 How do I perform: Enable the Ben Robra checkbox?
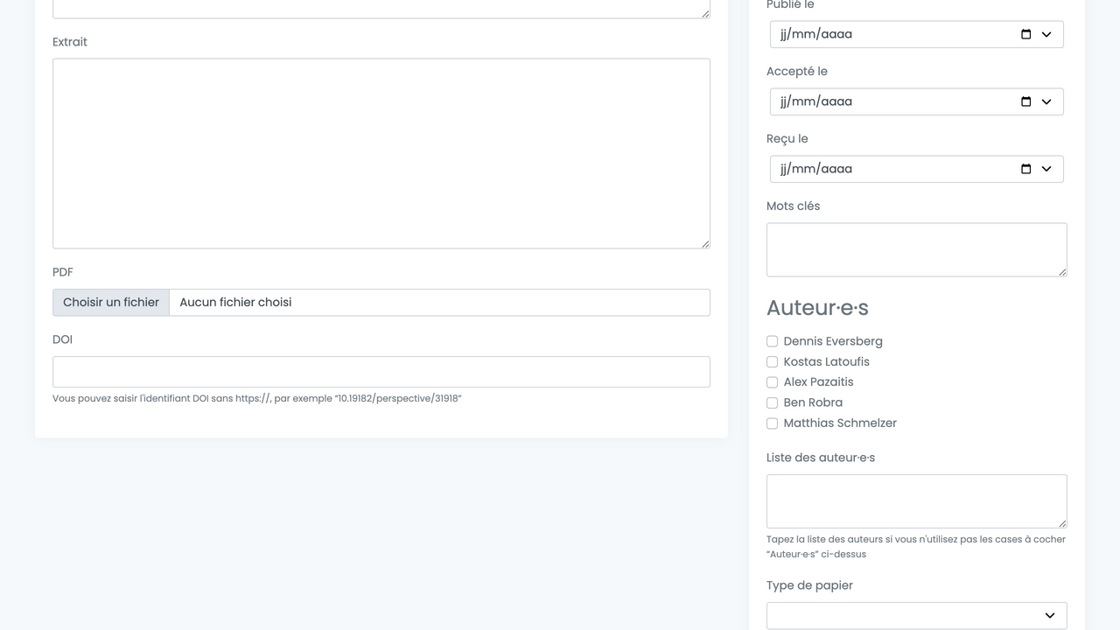coord(772,402)
